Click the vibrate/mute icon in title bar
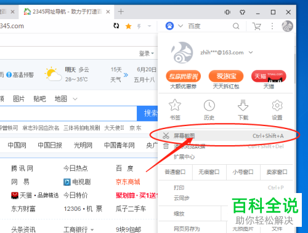 pyautogui.click(x=227, y=12)
